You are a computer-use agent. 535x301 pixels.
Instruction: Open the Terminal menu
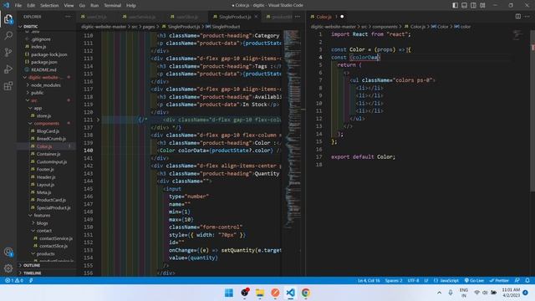pos(113,6)
